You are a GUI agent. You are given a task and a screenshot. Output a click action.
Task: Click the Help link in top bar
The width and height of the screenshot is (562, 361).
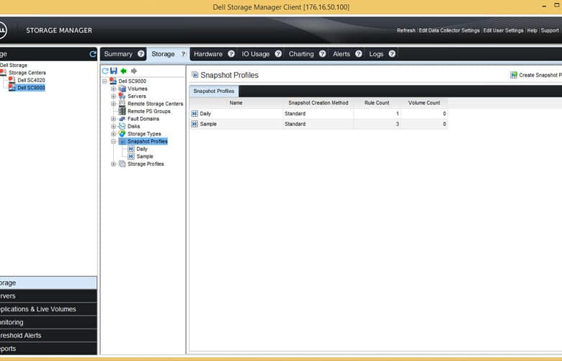[532, 30]
